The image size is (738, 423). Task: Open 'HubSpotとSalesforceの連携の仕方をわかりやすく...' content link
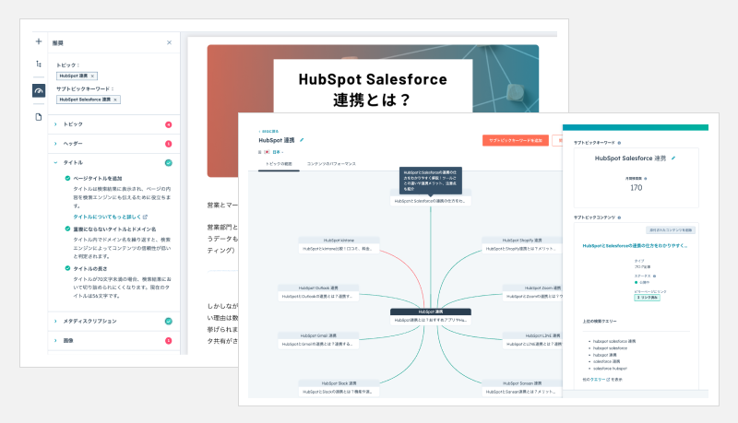click(x=635, y=246)
